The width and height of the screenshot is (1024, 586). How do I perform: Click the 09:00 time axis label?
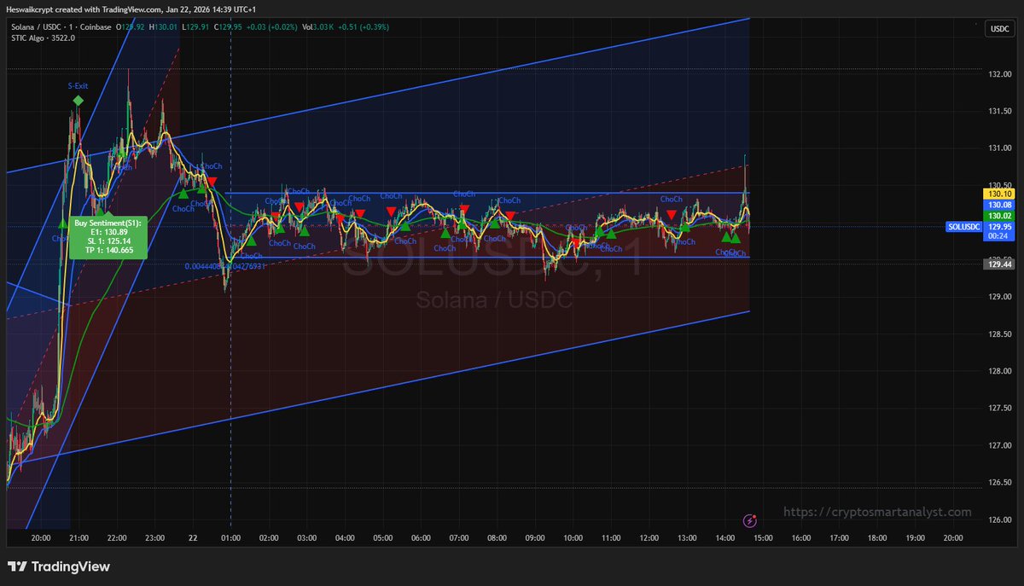click(x=535, y=538)
